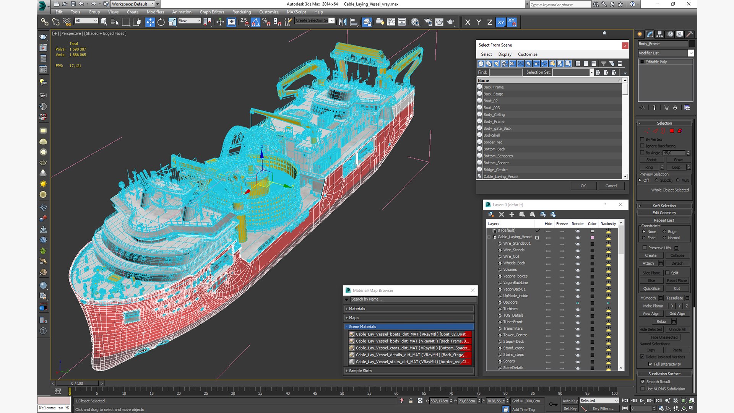Select the Rotate tool in main toolbar
Image resolution: width=734 pixels, height=413 pixels.
(x=161, y=22)
